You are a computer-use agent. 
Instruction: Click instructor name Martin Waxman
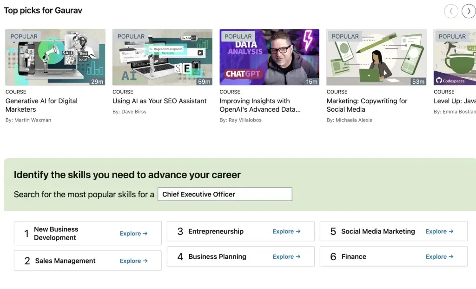[x=28, y=120]
